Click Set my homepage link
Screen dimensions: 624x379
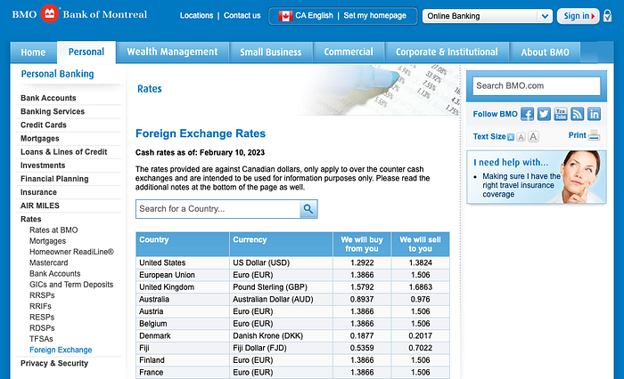pos(375,15)
